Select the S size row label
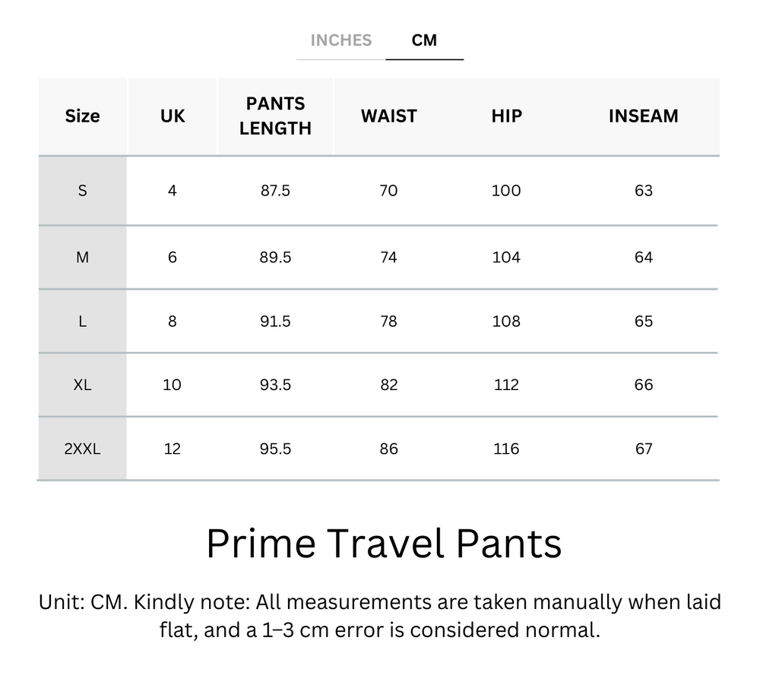The image size is (760, 679). (81, 191)
